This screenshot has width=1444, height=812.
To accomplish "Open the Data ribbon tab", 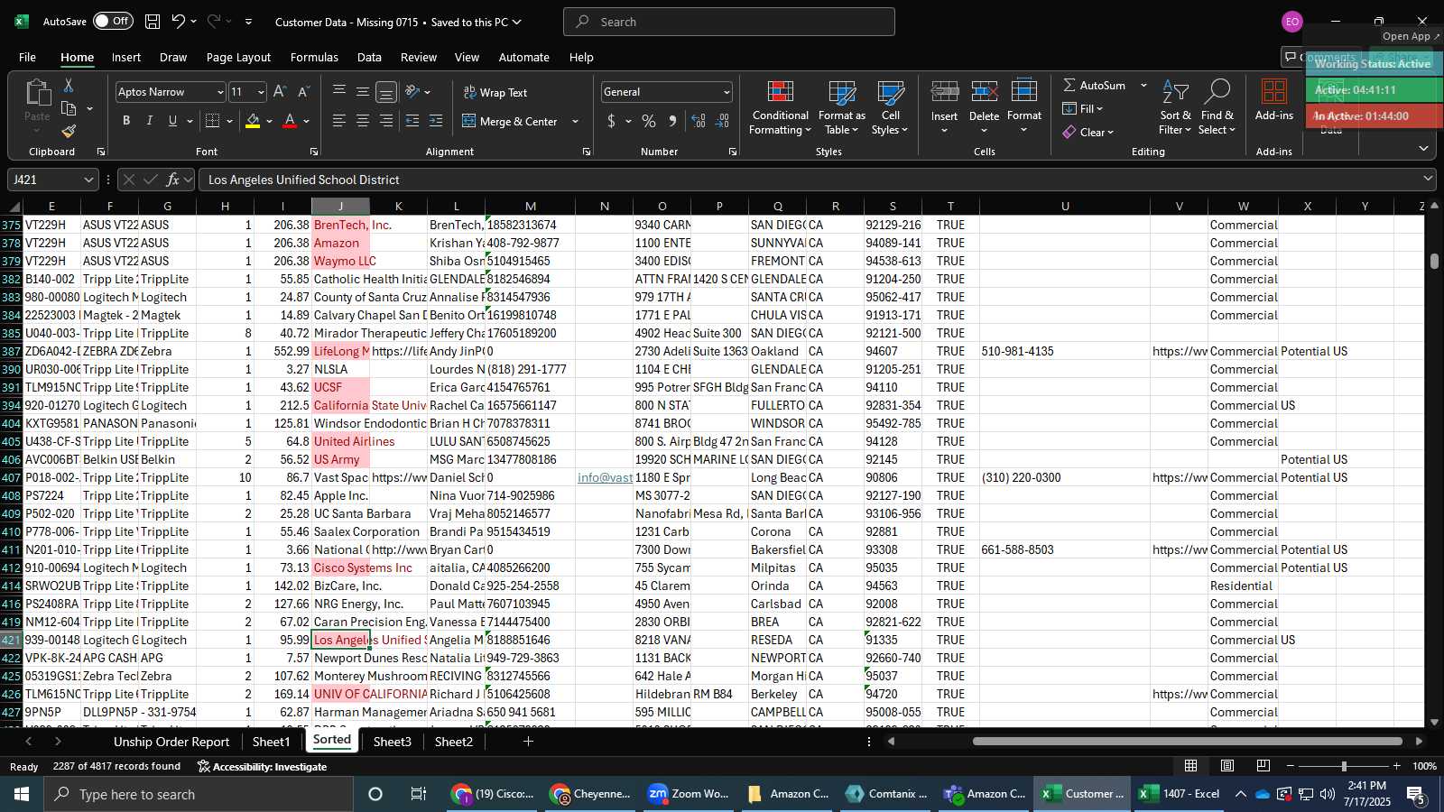I will 369,57.
